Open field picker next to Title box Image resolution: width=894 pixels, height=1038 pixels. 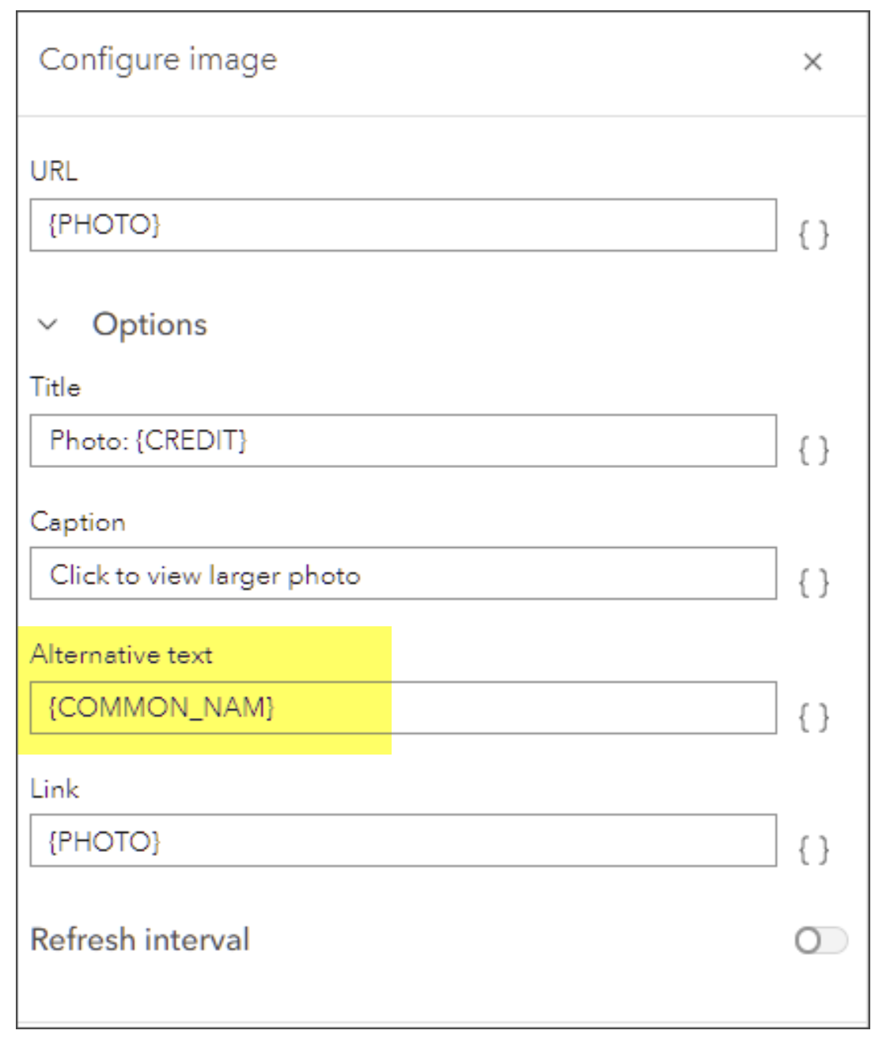[x=813, y=450]
